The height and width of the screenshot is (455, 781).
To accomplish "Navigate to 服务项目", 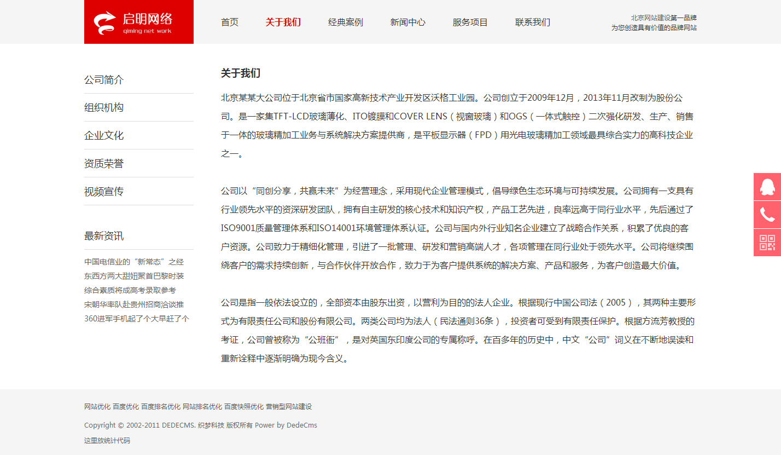I will [x=470, y=22].
